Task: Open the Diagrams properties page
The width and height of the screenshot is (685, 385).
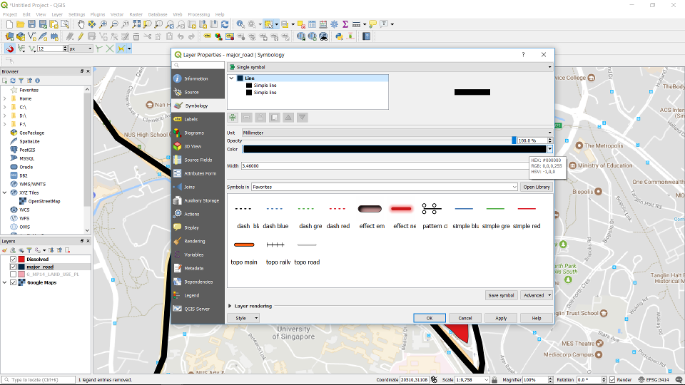Action: pos(193,133)
